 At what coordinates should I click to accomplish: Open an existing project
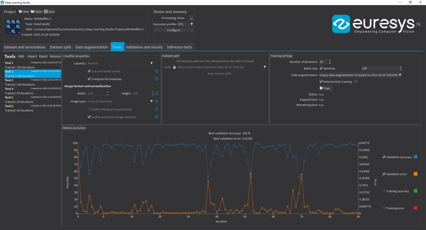(x=37, y=12)
